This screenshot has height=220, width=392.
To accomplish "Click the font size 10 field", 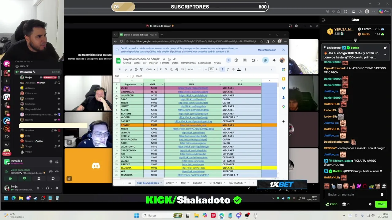I will [x=211, y=69].
